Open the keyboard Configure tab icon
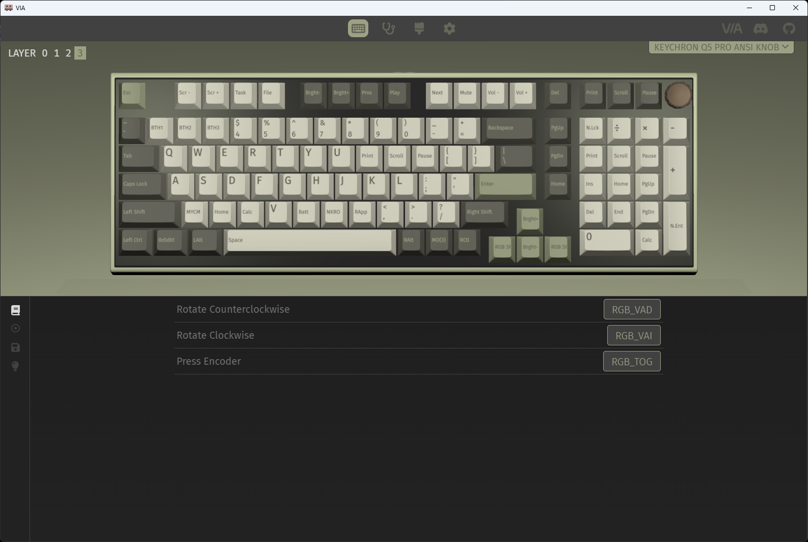Image resolution: width=808 pixels, height=542 pixels. point(358,29)
